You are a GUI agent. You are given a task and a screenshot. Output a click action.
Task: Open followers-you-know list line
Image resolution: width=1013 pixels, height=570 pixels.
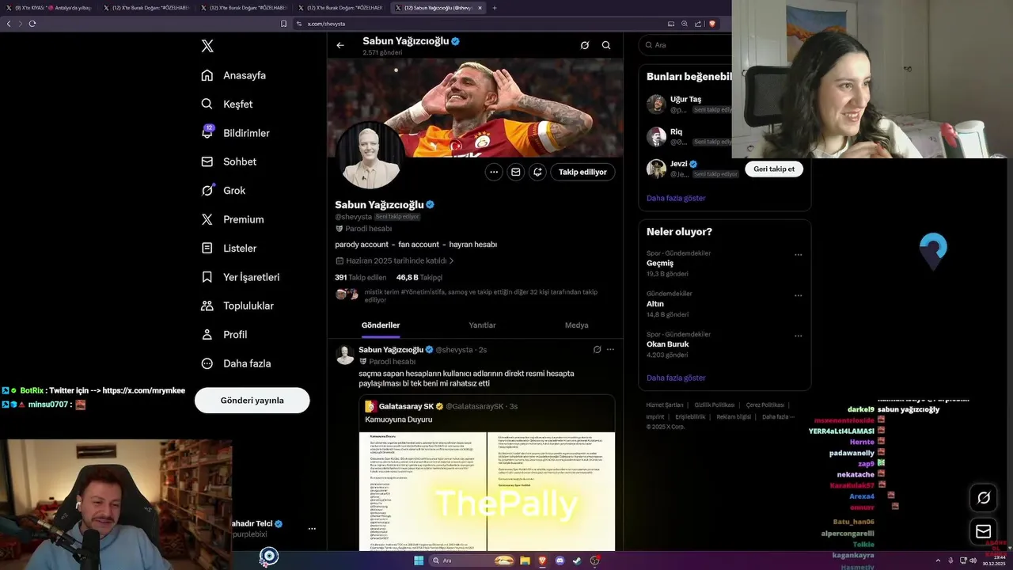(x=480, y=296)
